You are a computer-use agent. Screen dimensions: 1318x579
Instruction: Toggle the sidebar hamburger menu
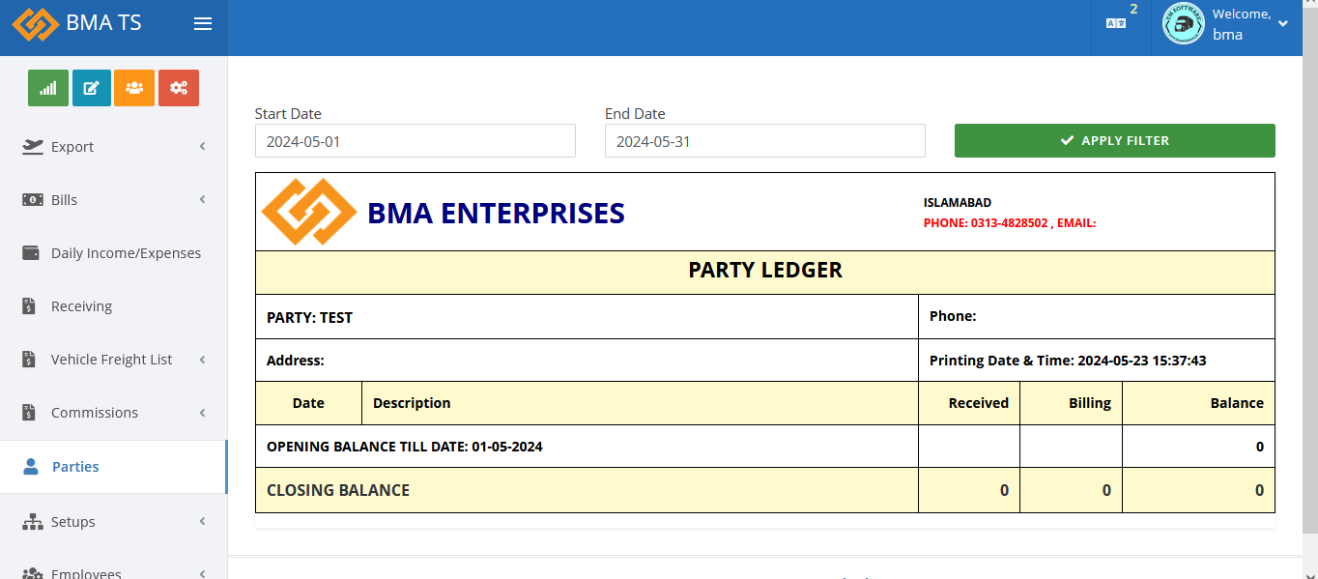point(203,24)
